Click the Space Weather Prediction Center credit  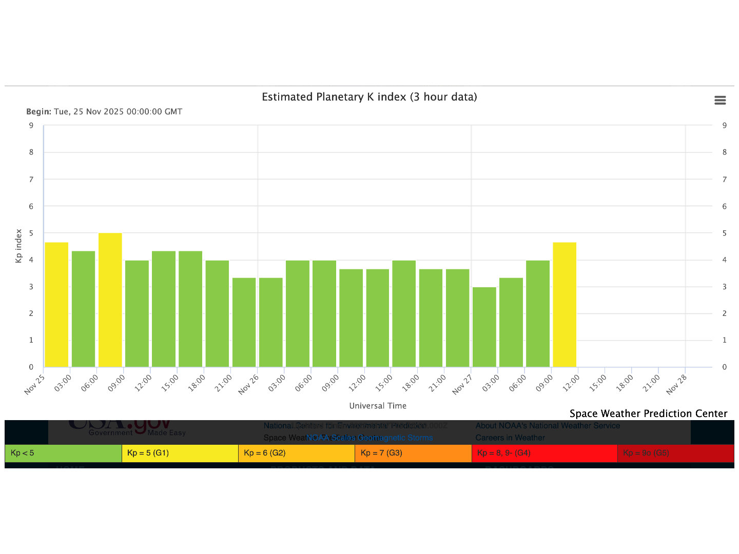648,413
